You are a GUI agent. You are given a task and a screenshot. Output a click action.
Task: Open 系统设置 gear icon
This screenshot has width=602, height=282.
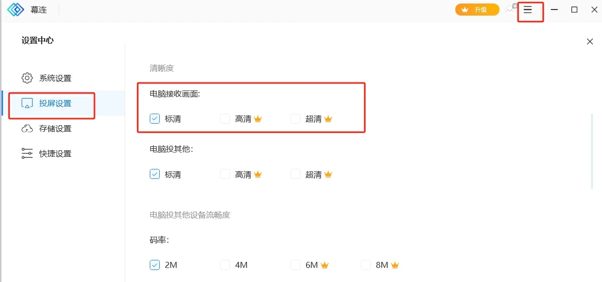click(27, 78)
